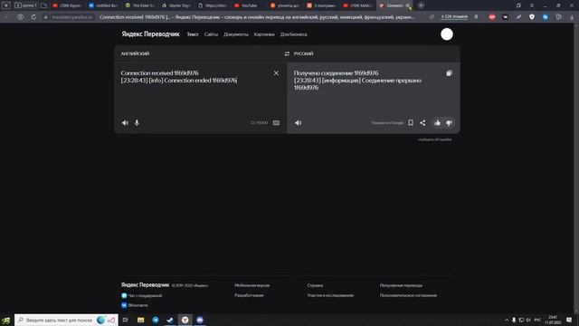Open the red ABP adblock extension icon
The height and width of the screenshot is (326, 579).
(492, 17)
